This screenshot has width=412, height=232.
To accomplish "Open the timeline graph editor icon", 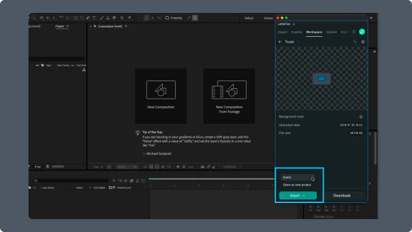I will (144, 180).
